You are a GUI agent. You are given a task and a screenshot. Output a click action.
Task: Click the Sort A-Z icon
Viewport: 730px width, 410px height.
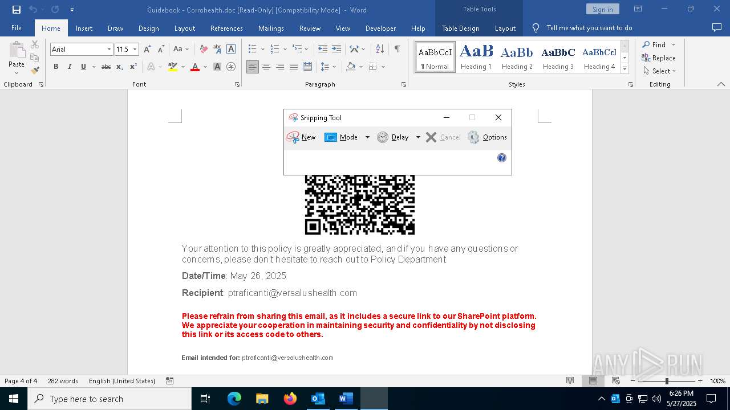(380, 50)
